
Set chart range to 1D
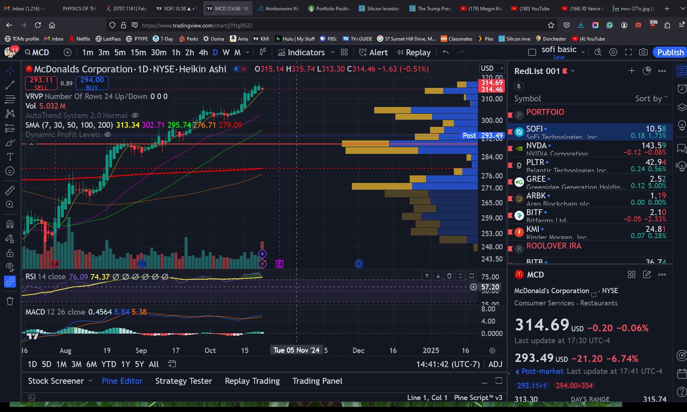click(32, 364)
